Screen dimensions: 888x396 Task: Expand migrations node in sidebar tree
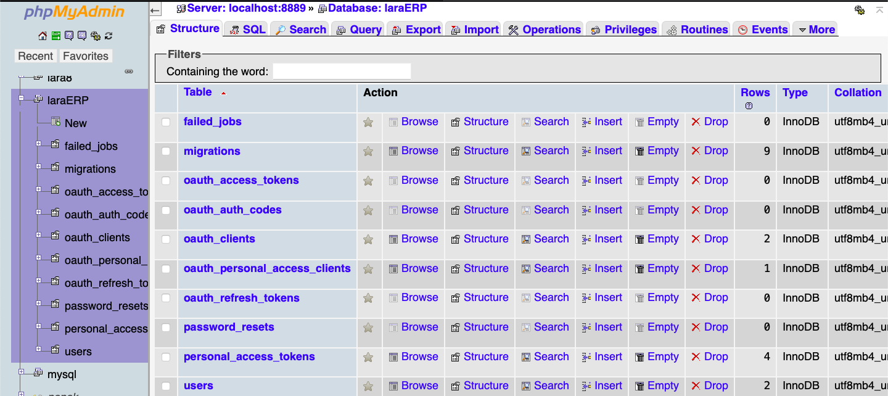pyautogui.click(x=38, y=167)
